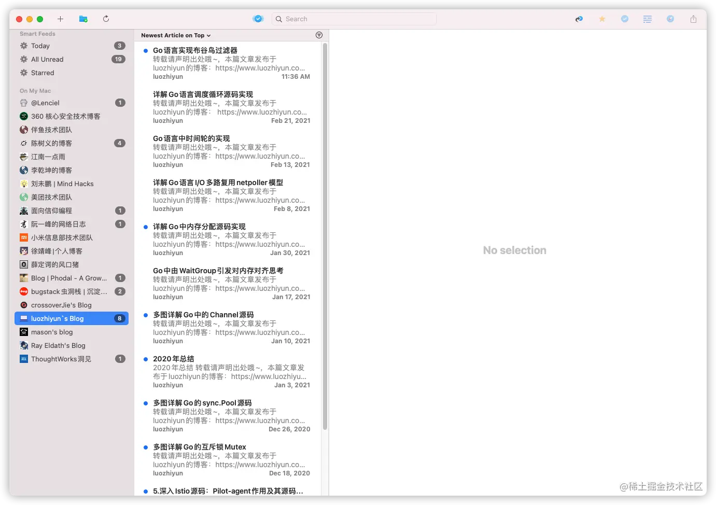Open the 小米信息部技术团队 feed

72,237
